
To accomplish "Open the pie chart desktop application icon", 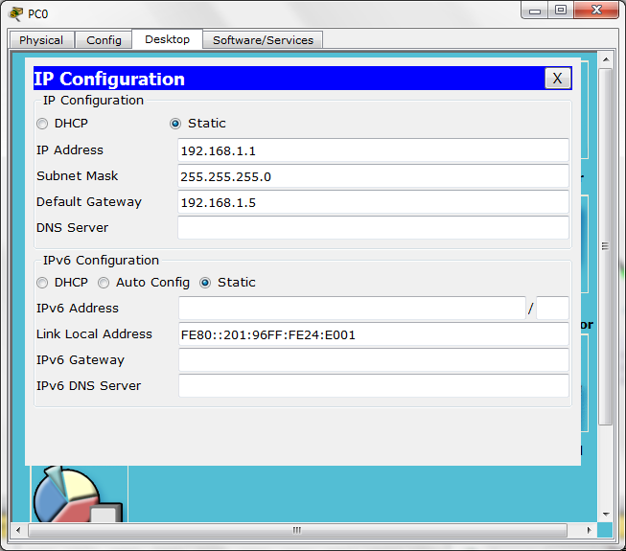I will (79, 494).
